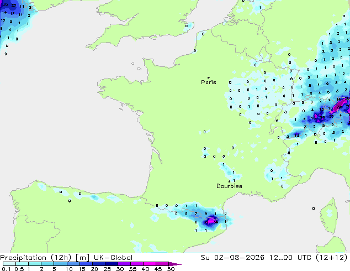Click the 'Precipitation (12h)' title text

click(36, 258)
